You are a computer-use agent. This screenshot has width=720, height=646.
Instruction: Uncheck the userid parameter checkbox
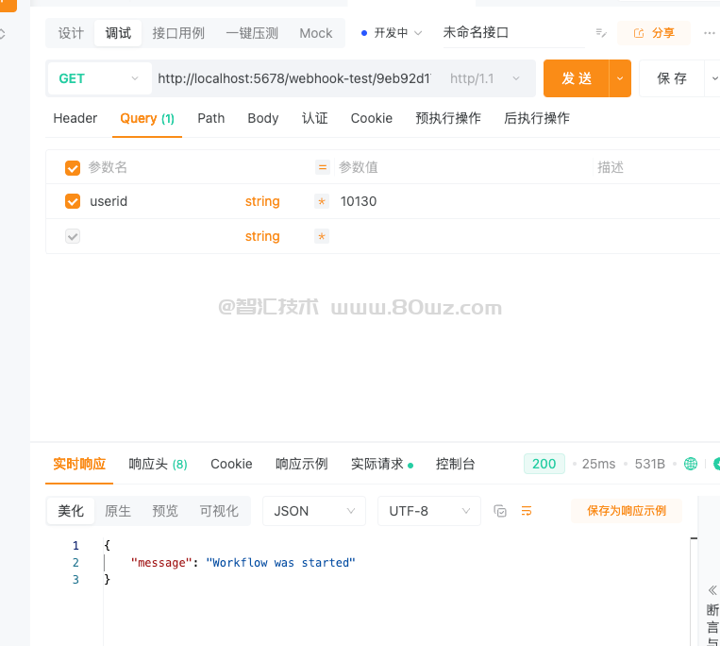point(73,201)
